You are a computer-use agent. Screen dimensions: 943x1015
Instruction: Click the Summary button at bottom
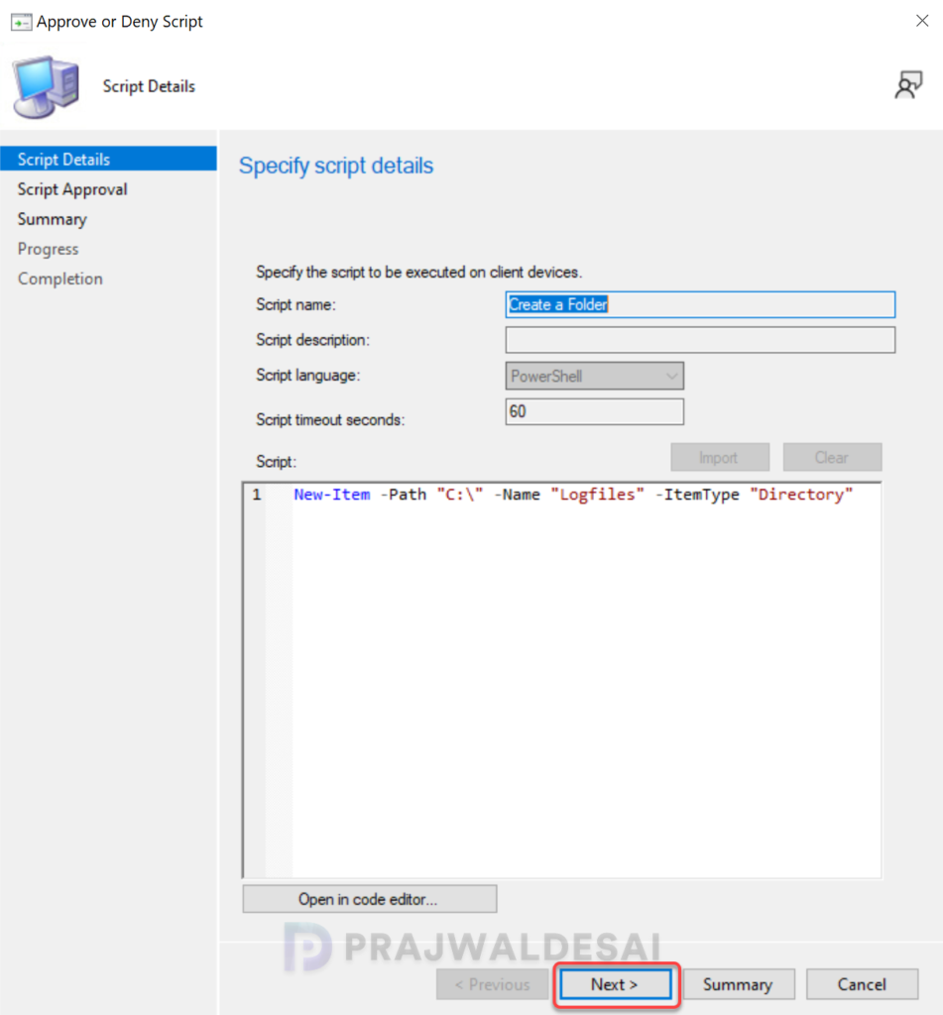[x=739, y=984]
